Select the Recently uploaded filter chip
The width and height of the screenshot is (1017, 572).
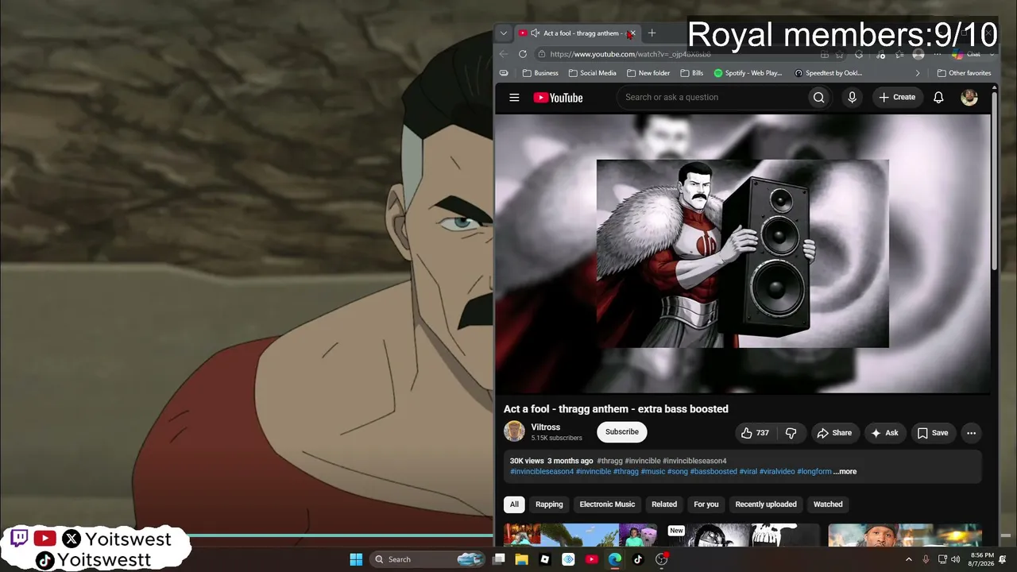point(766,504)
